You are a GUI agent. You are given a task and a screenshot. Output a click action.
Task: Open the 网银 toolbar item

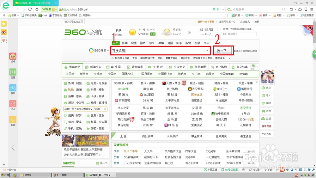click(250, 15)
